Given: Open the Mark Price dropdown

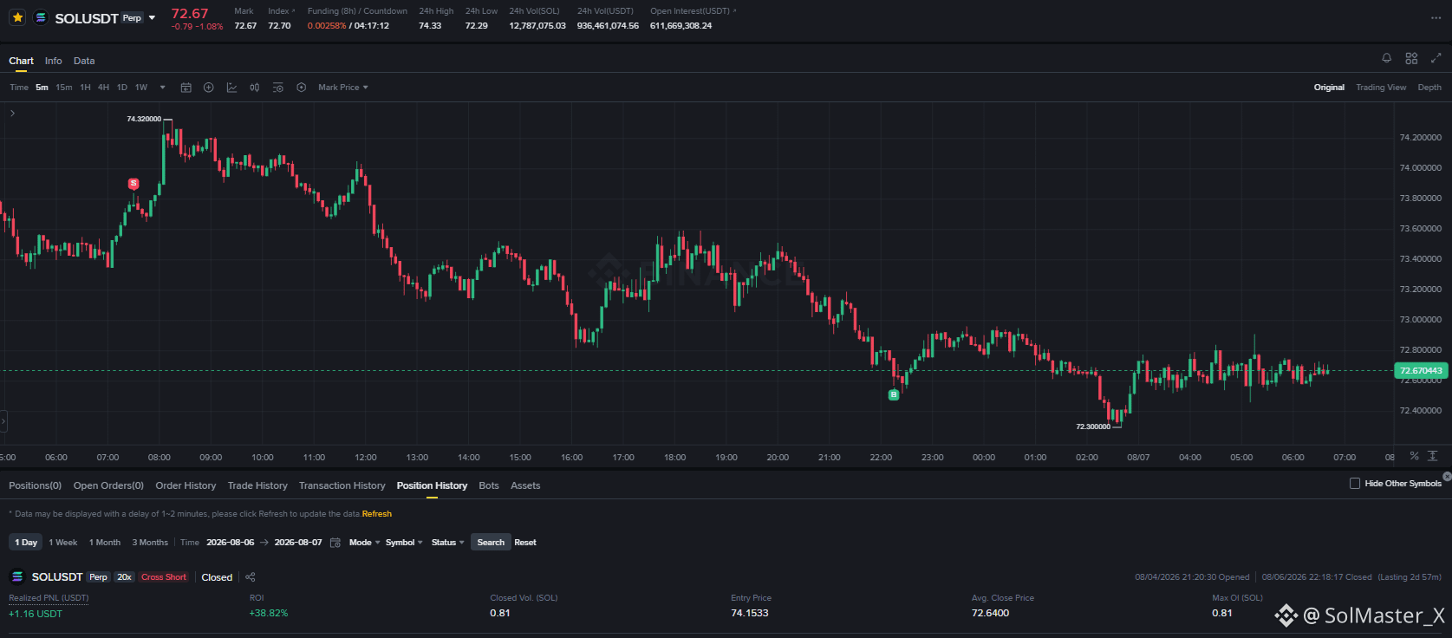Looking at the screenshot, I should (x=343, y=88).
